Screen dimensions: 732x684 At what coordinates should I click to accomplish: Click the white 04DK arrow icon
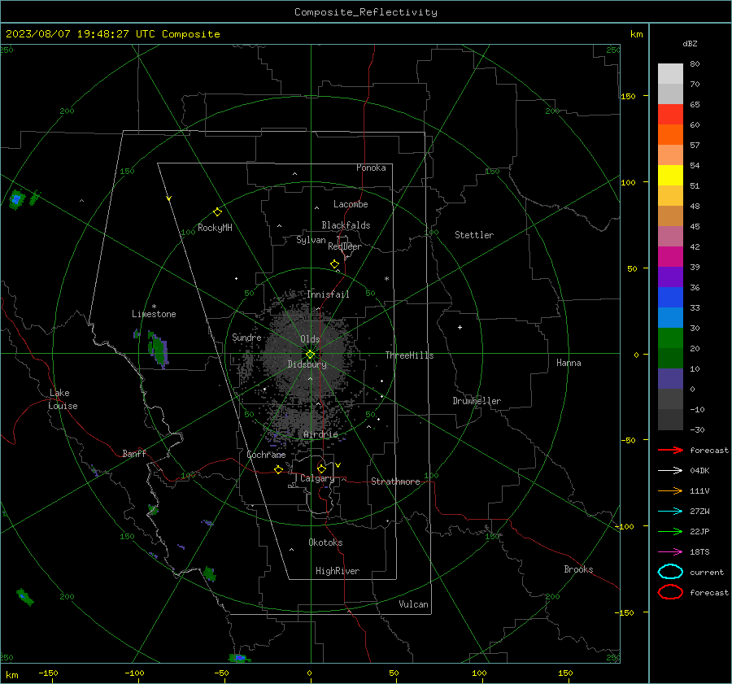coord(670,471)
